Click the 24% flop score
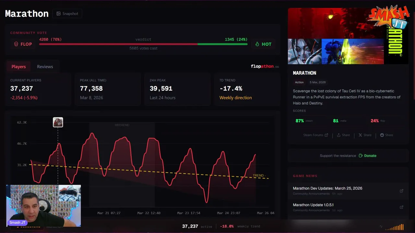 [x=374, y=121]
